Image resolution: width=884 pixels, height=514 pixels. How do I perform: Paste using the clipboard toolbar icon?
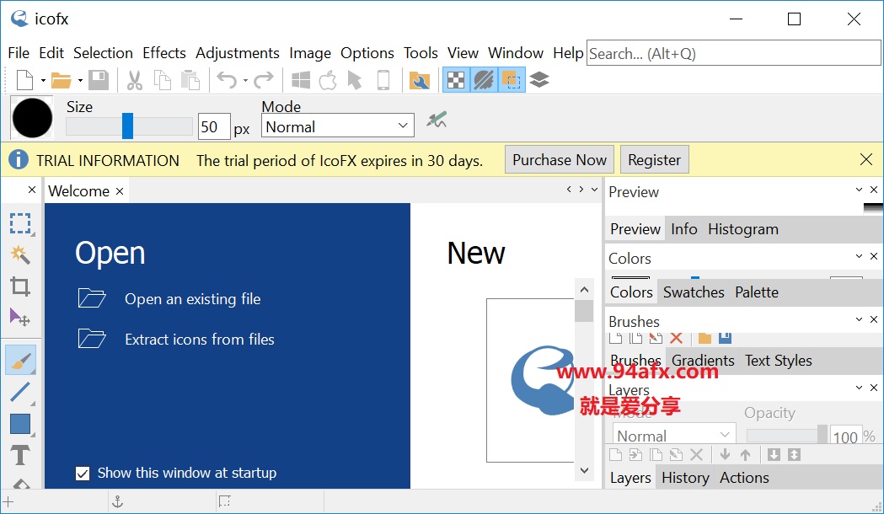(190, 80)
